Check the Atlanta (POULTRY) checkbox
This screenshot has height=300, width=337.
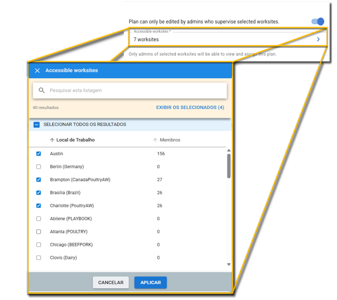click(x=39, y=232)
